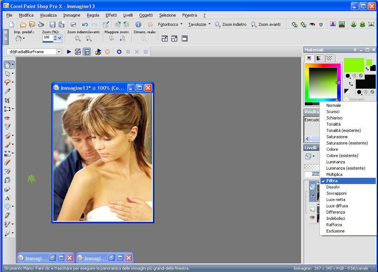378x272 pixels.
Task: Toggle foreground transparent (no-entry) button
Action: tap(361, 75)
